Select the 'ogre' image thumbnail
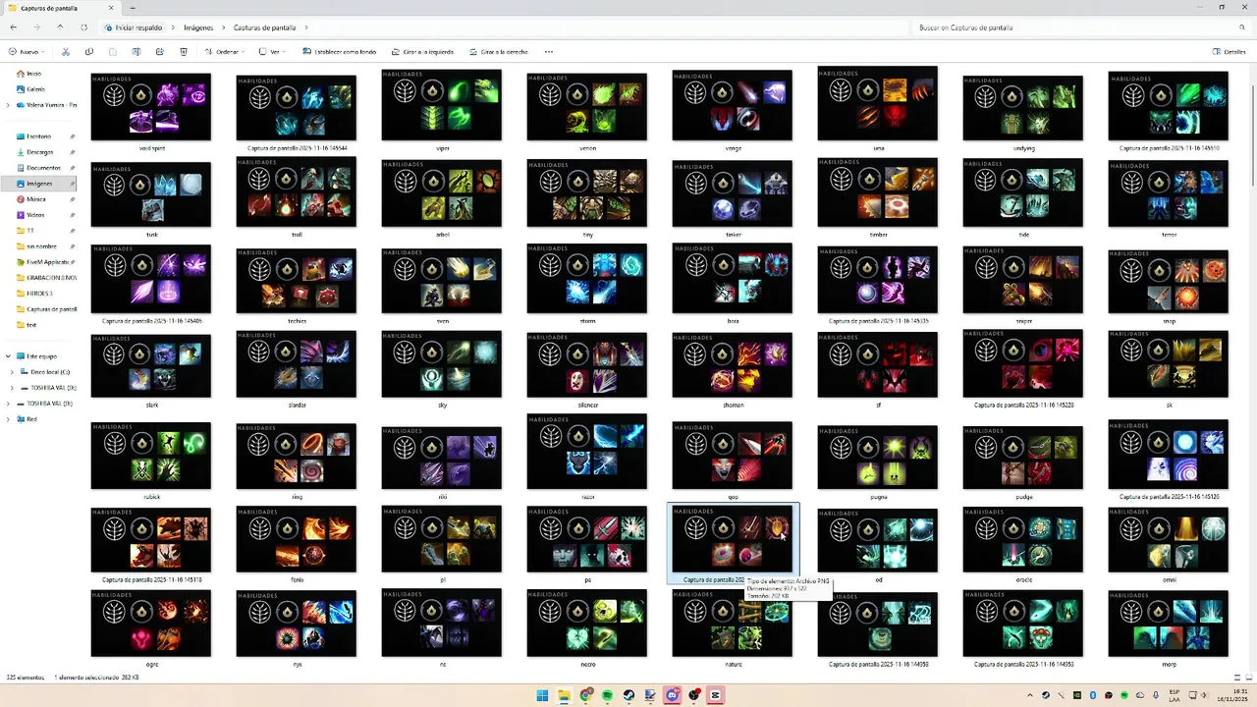 tap(151, 623)
